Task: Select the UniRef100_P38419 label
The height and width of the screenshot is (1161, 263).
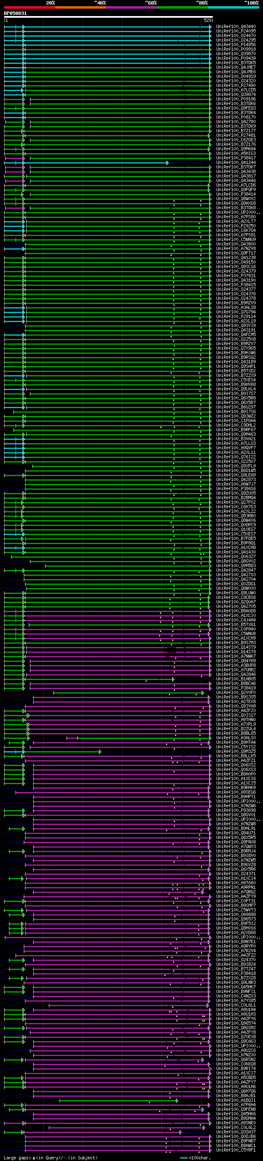Action: point(236,687)
